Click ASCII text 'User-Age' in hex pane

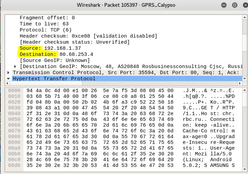tap(222, 148)
